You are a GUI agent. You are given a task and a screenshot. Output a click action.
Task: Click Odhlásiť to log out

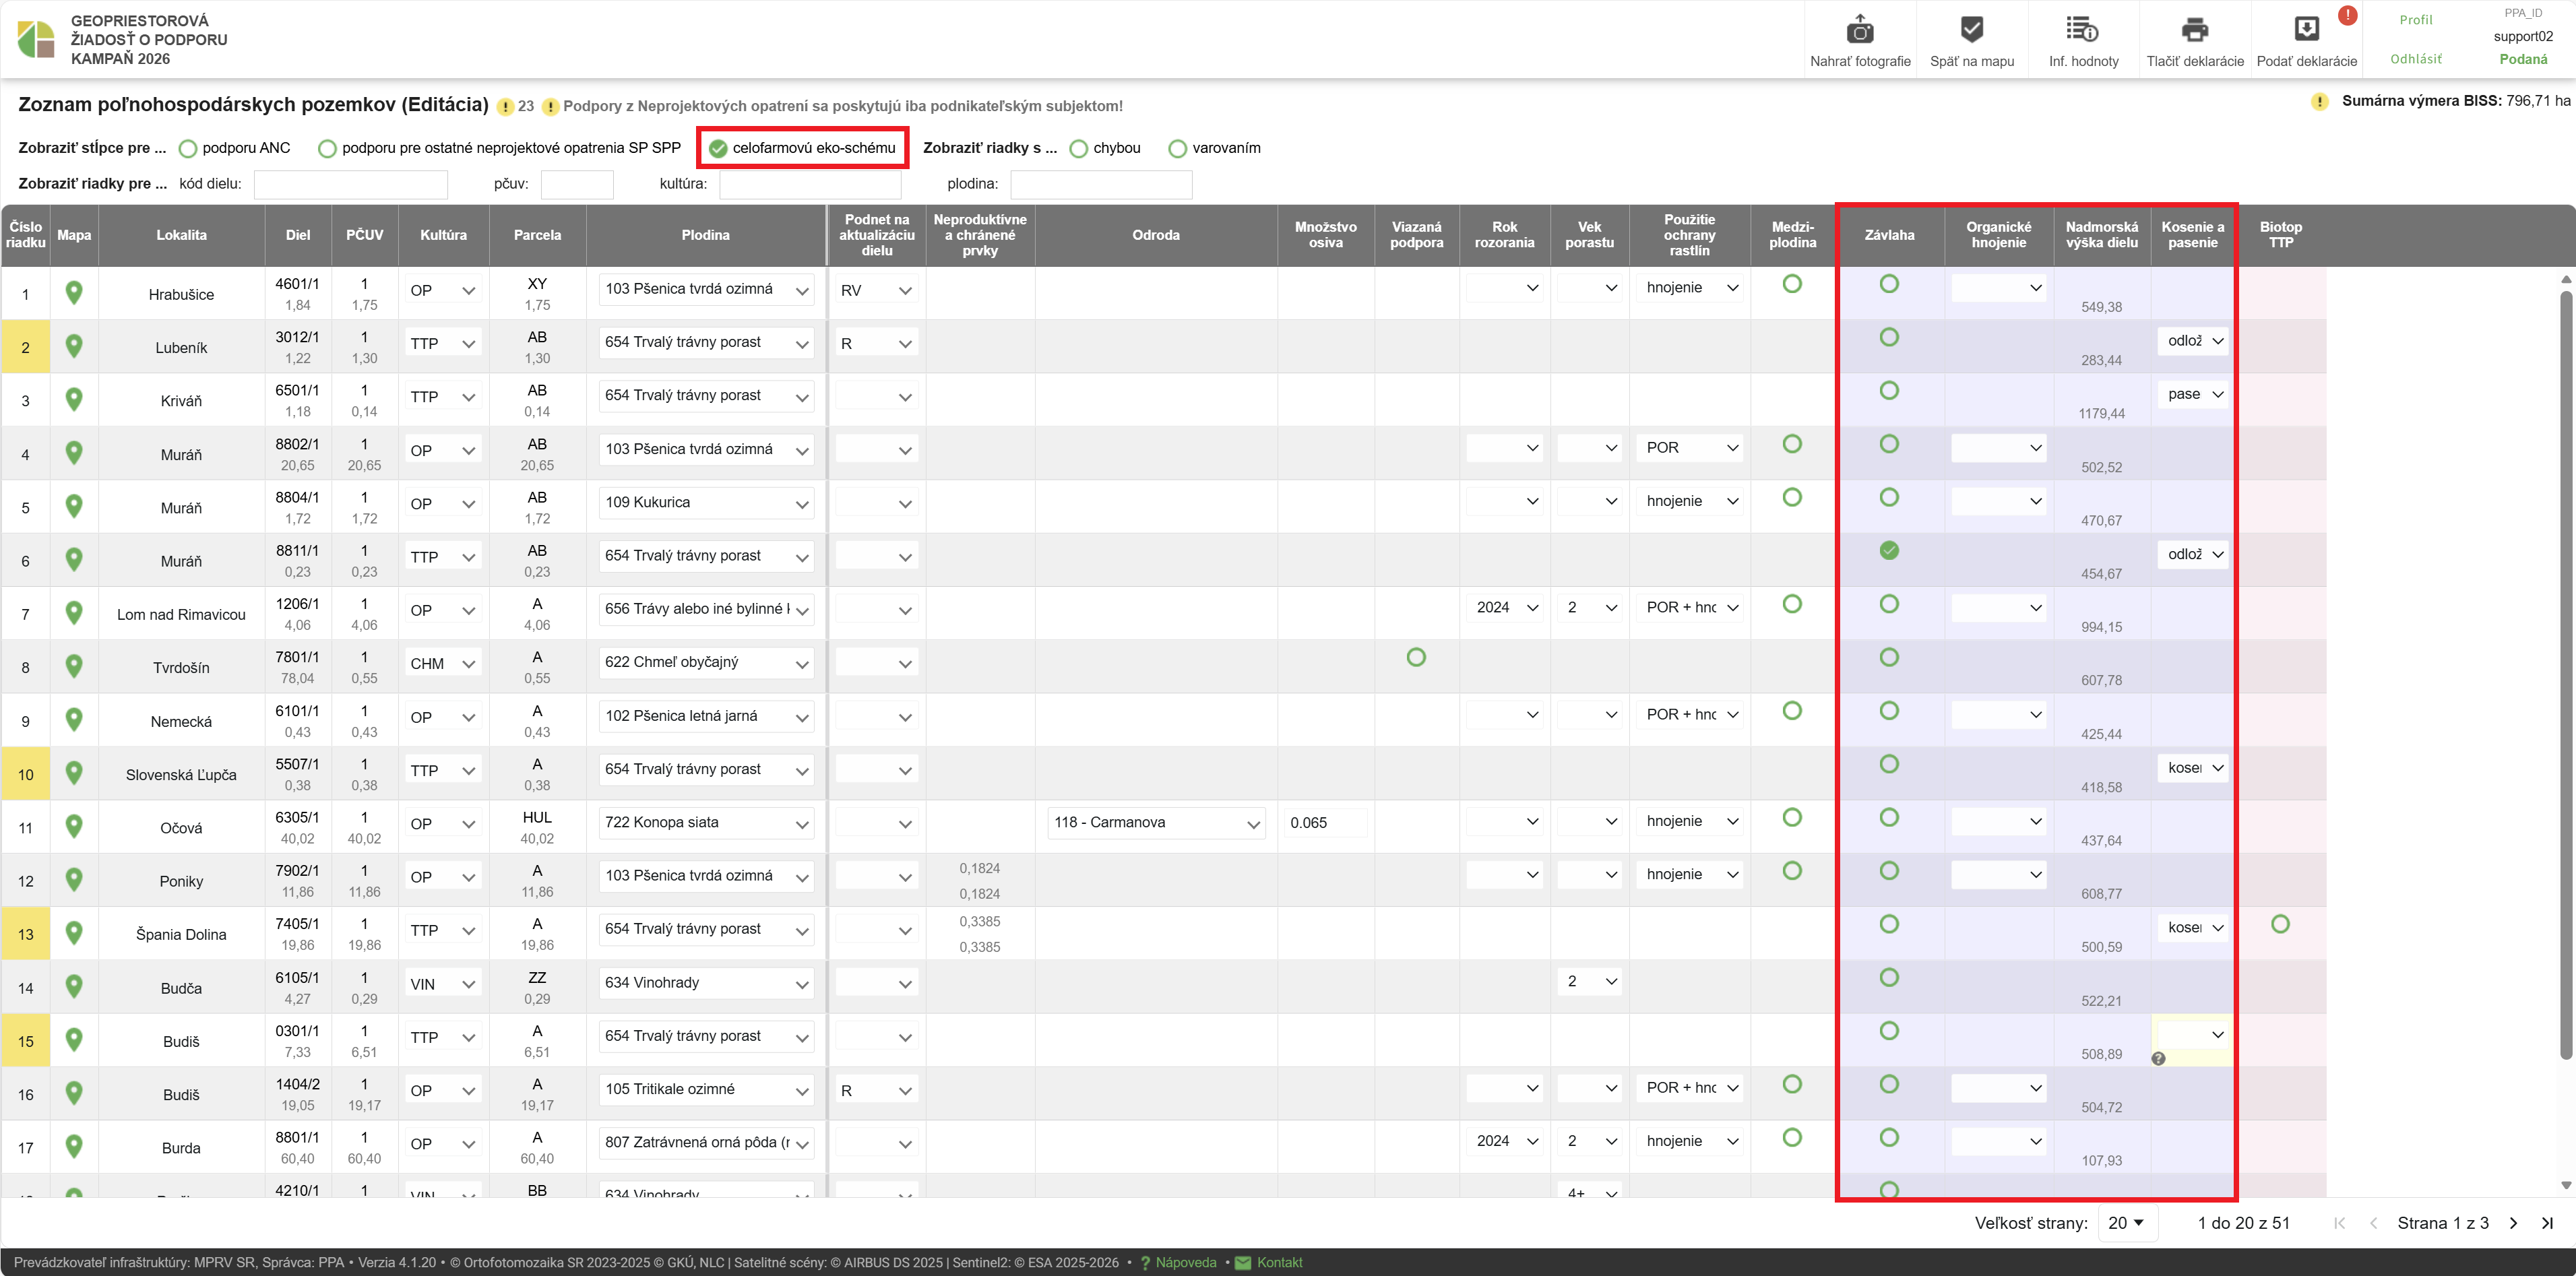tap(2415, 59)
